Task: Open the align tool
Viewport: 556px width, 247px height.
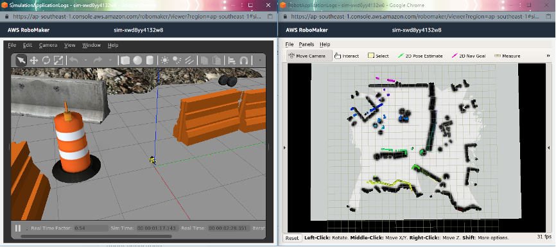Action: [232, 60]
